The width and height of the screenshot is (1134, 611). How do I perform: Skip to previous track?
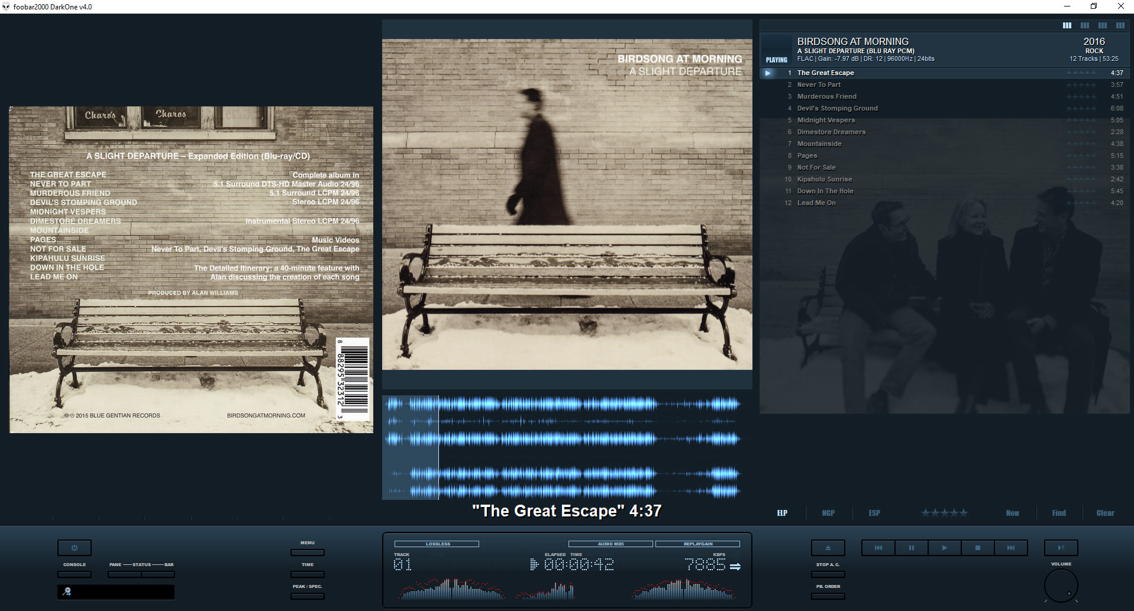click(x=878, y=548)
